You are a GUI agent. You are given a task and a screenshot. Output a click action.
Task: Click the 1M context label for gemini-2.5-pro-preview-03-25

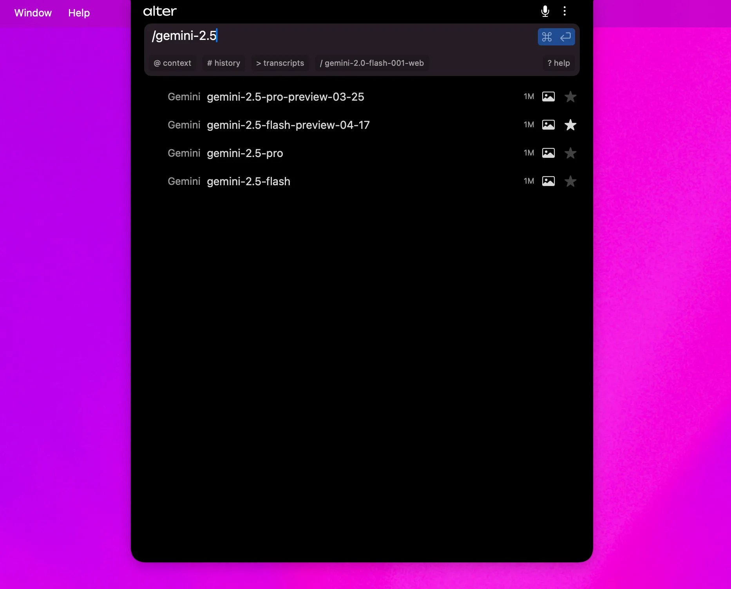click(529, 96)
